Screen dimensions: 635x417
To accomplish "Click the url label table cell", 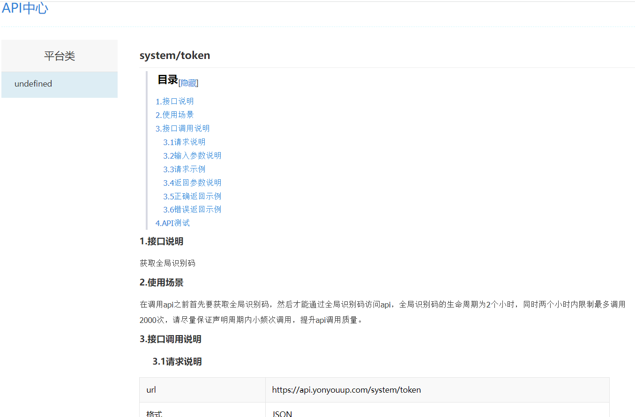I will [151, 390].
